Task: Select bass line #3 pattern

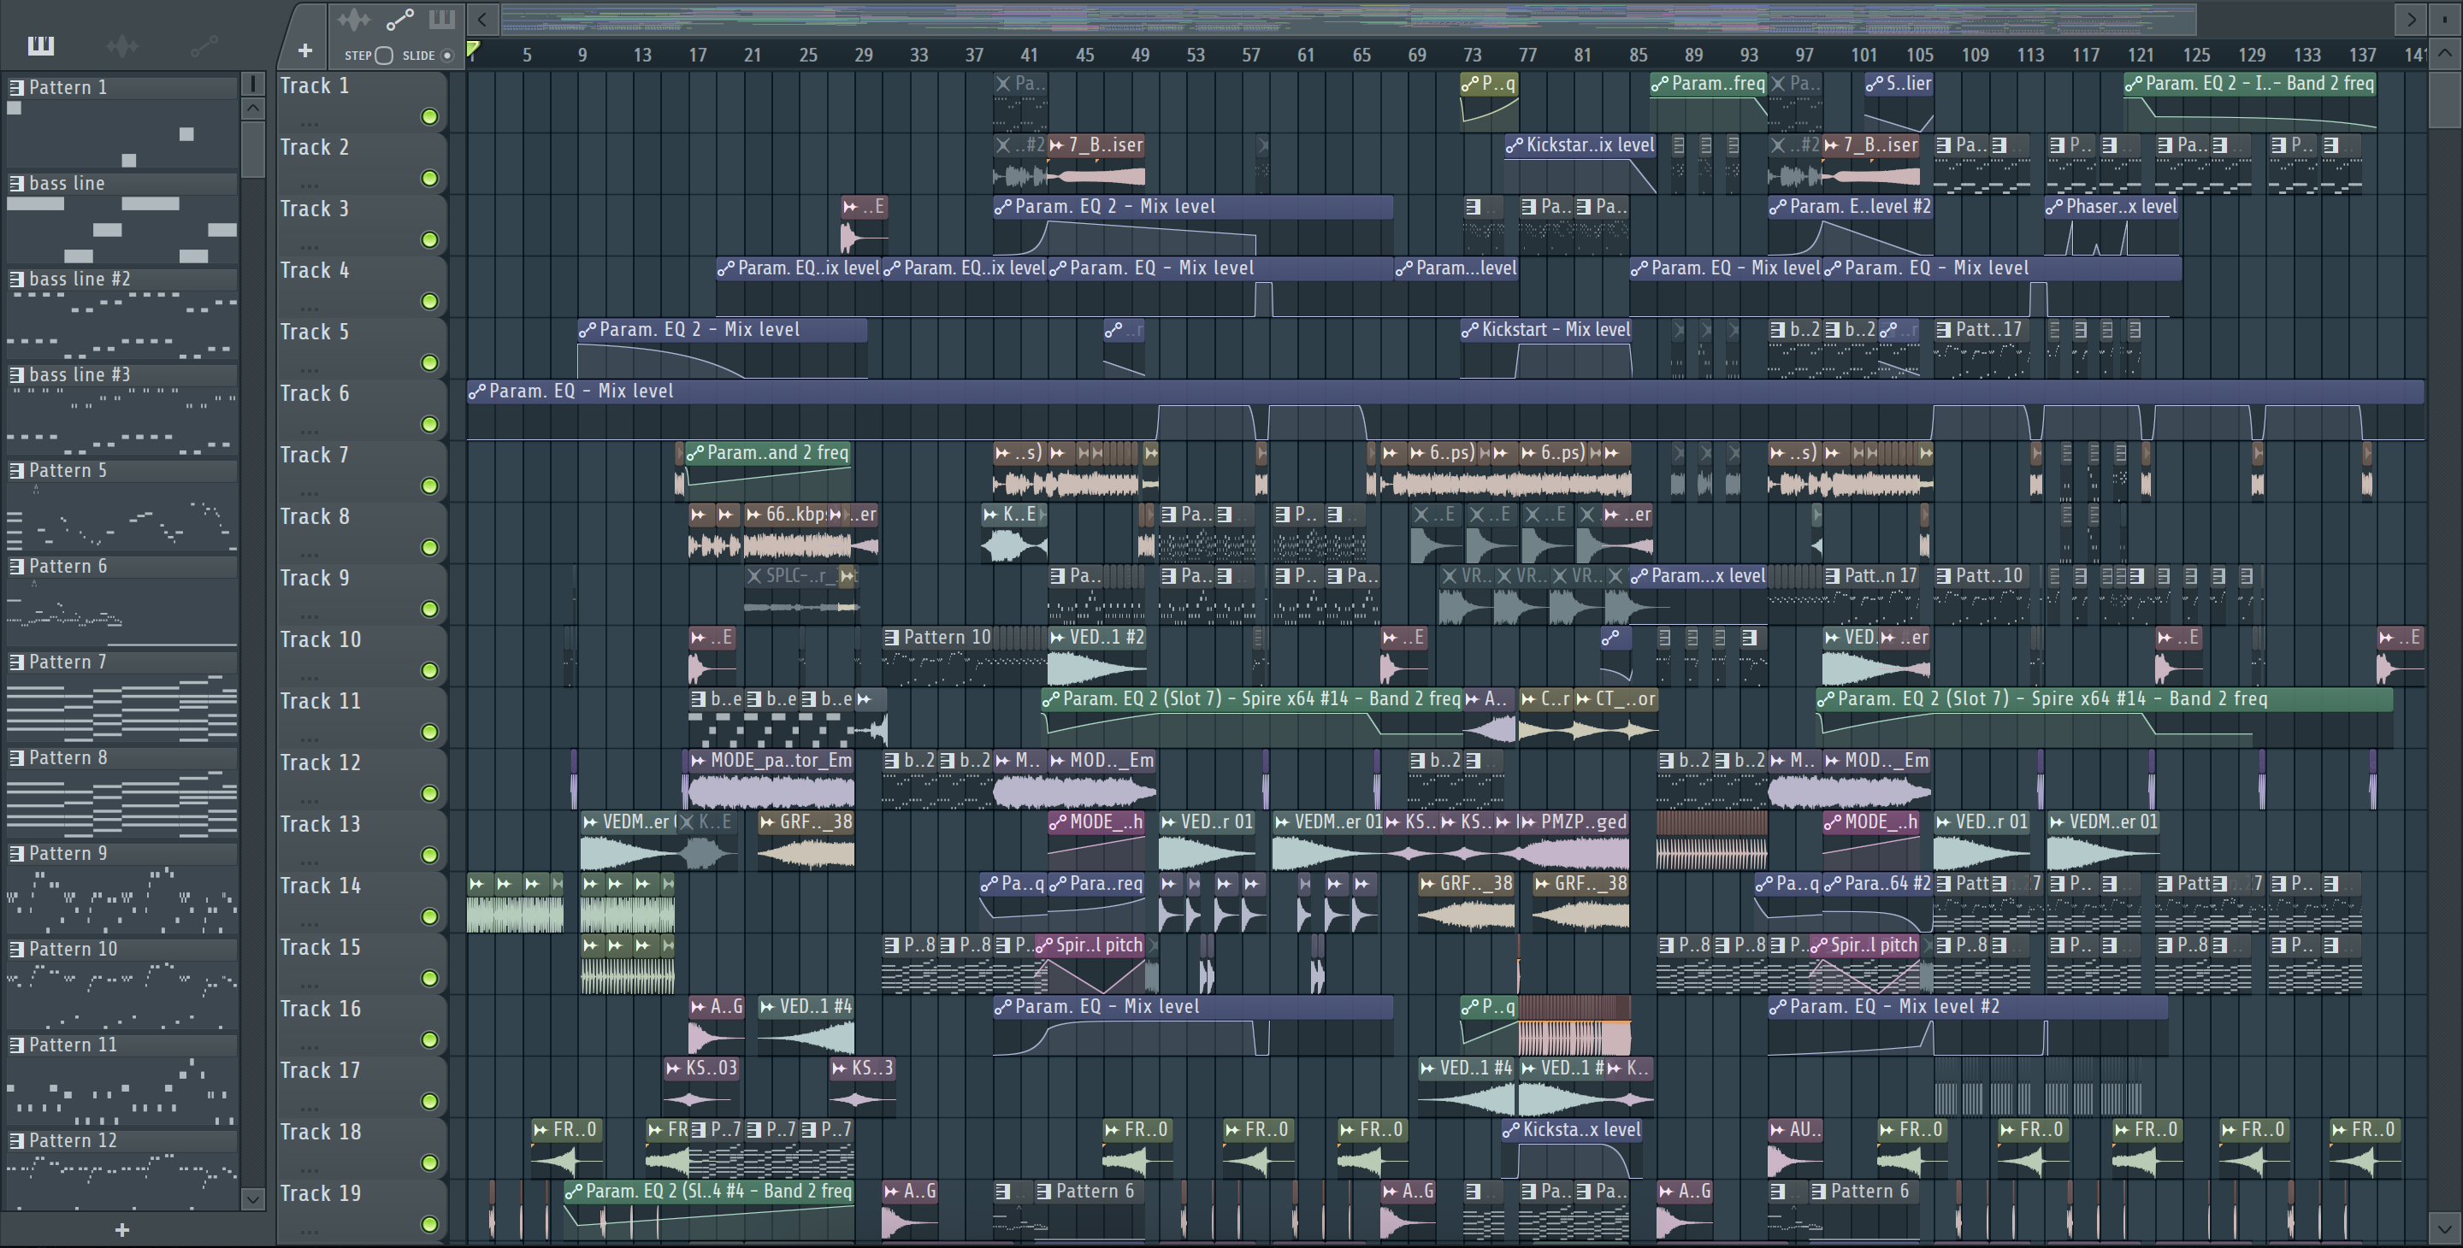Action: pos(122,374)
